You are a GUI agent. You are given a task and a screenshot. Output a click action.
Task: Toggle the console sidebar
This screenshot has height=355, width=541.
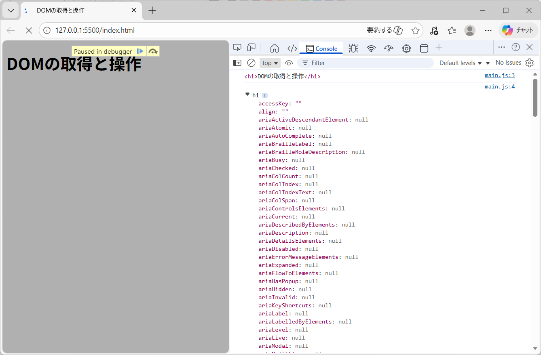coord(237,63)
